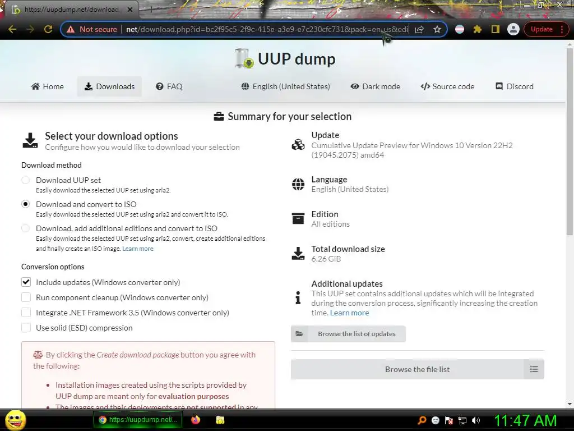Screen dimensions: 574x431
Task: Launch Firefox from the taskbar
Action: (x=196, y=420)
